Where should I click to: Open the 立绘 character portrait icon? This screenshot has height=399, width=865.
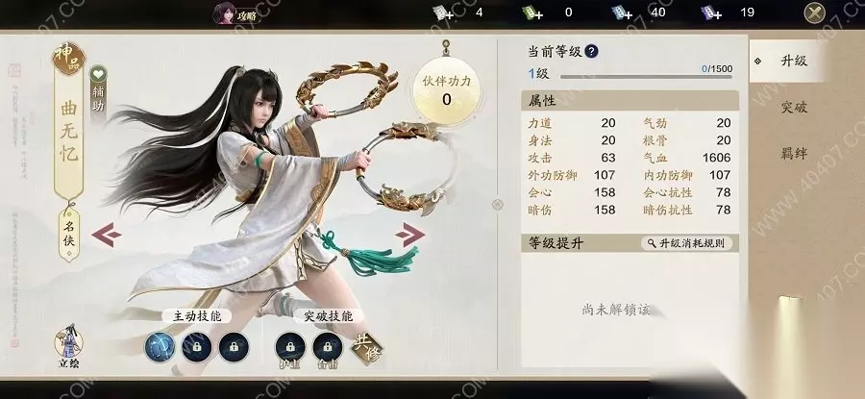68,346
